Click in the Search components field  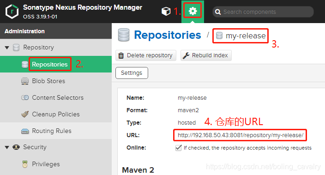[263, 12]
